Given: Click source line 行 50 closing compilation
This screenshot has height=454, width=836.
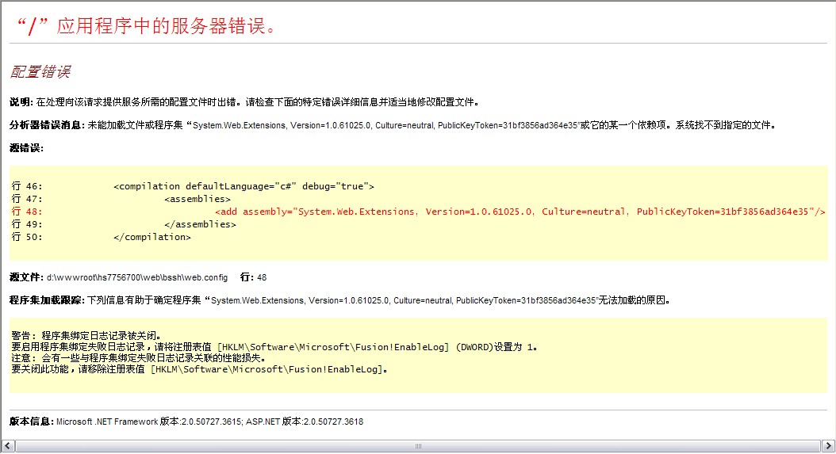Looking at the screenshot, I should click(101, 237).
